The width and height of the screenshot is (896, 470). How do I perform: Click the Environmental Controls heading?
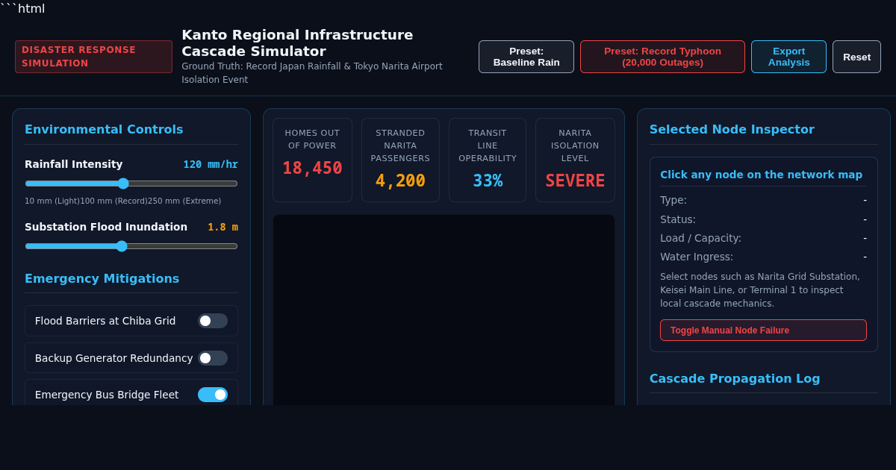pos(104,129)
